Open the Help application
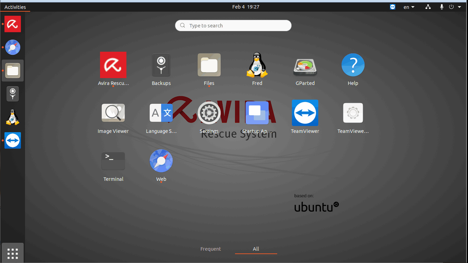The height and width of the screenshot is (263, 468). click(353, 65)
